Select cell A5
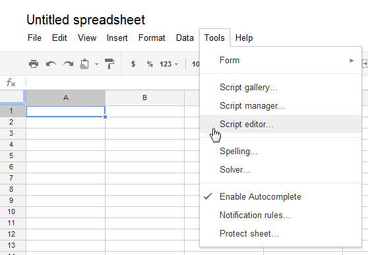Viewport: 368px width, 255px height. click(66, 156)
